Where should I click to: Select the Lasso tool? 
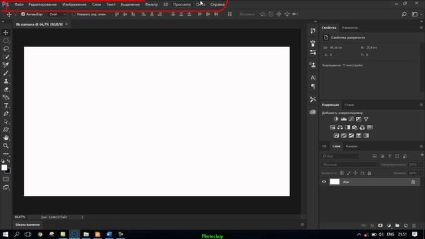[6, 48]
